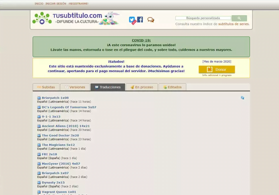Click the tusubtitulo.com site logo
Screen dimensions: 279x195
(x=77, y=18)
